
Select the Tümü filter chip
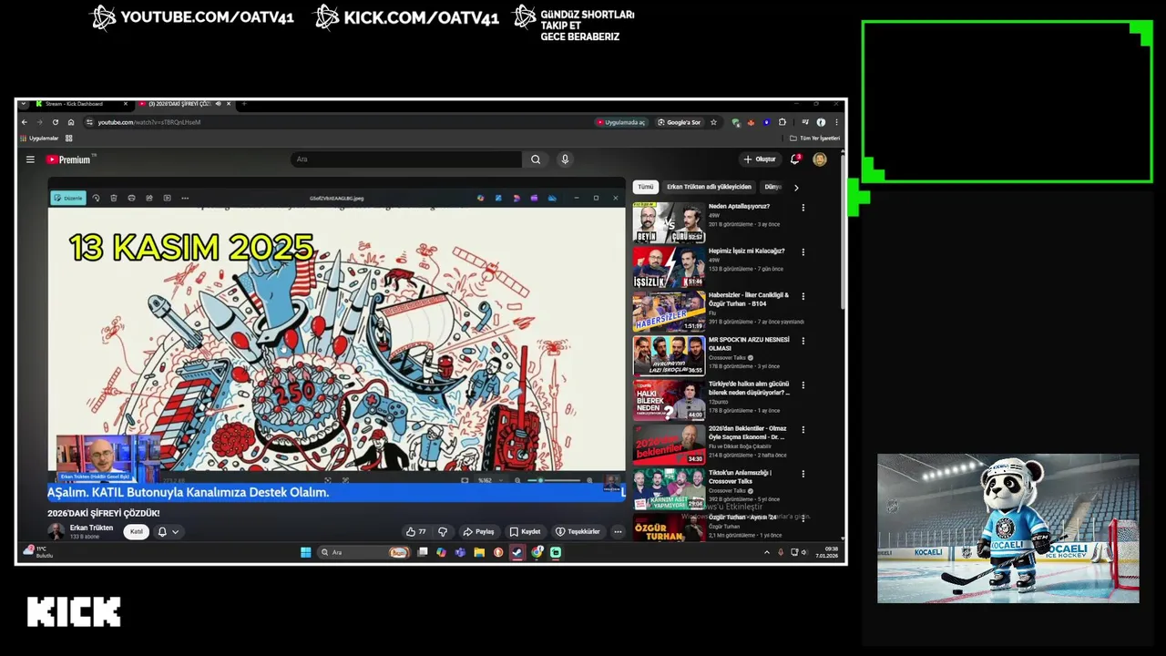pos(646,187)
